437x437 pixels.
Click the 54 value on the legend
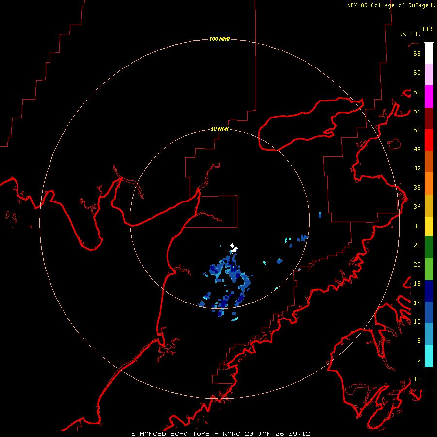[417, 111]
